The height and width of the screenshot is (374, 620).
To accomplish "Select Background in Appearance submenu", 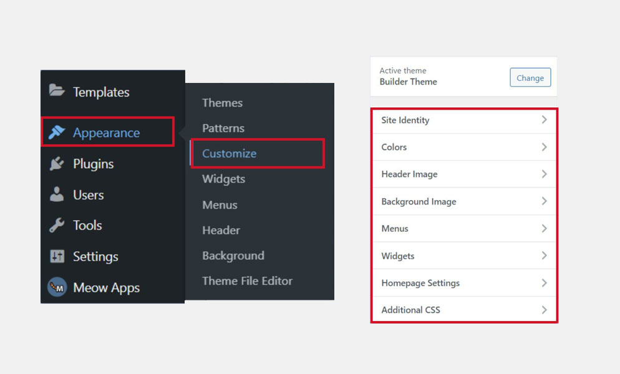I will click(233, 256).
